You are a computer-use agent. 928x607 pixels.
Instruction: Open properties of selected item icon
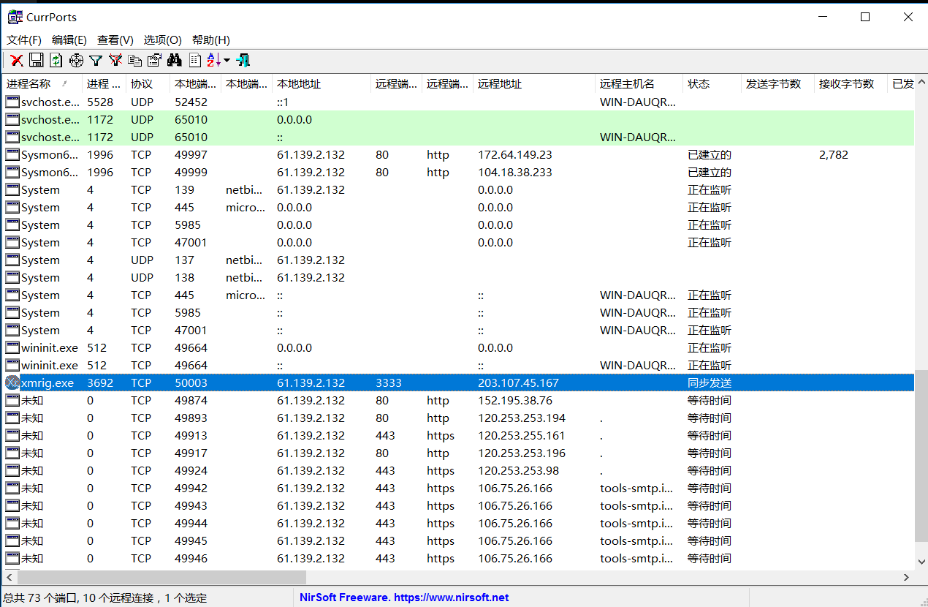154,61
